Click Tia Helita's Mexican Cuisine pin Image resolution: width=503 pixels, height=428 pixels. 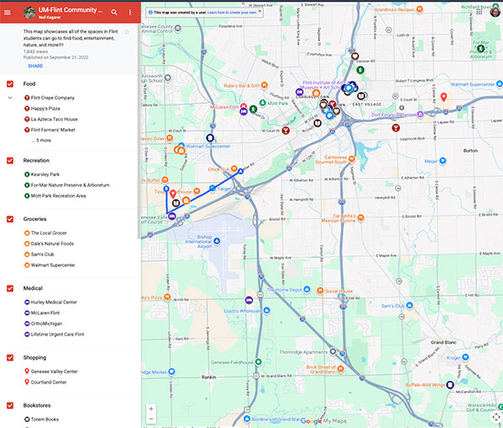360,218
